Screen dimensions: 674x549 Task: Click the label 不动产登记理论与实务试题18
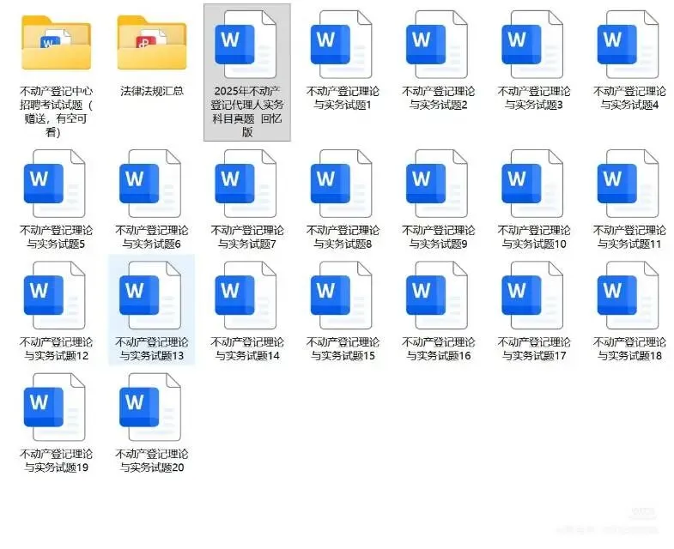coord(629,348)
